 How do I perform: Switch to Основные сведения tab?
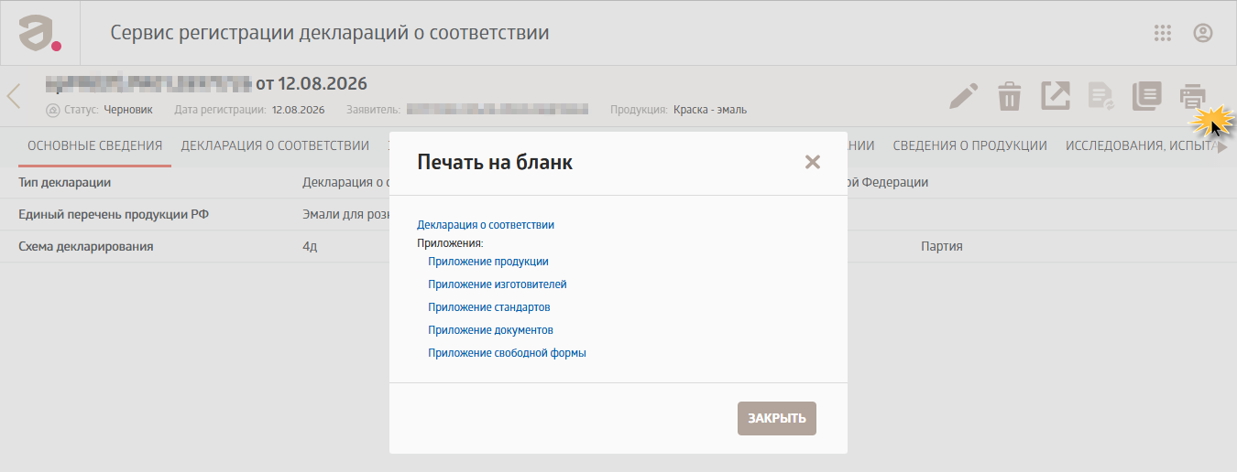(95, 145)
